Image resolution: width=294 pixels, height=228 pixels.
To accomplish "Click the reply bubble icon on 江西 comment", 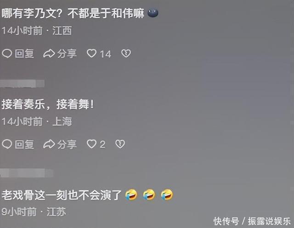I will [x=7, y=54].
